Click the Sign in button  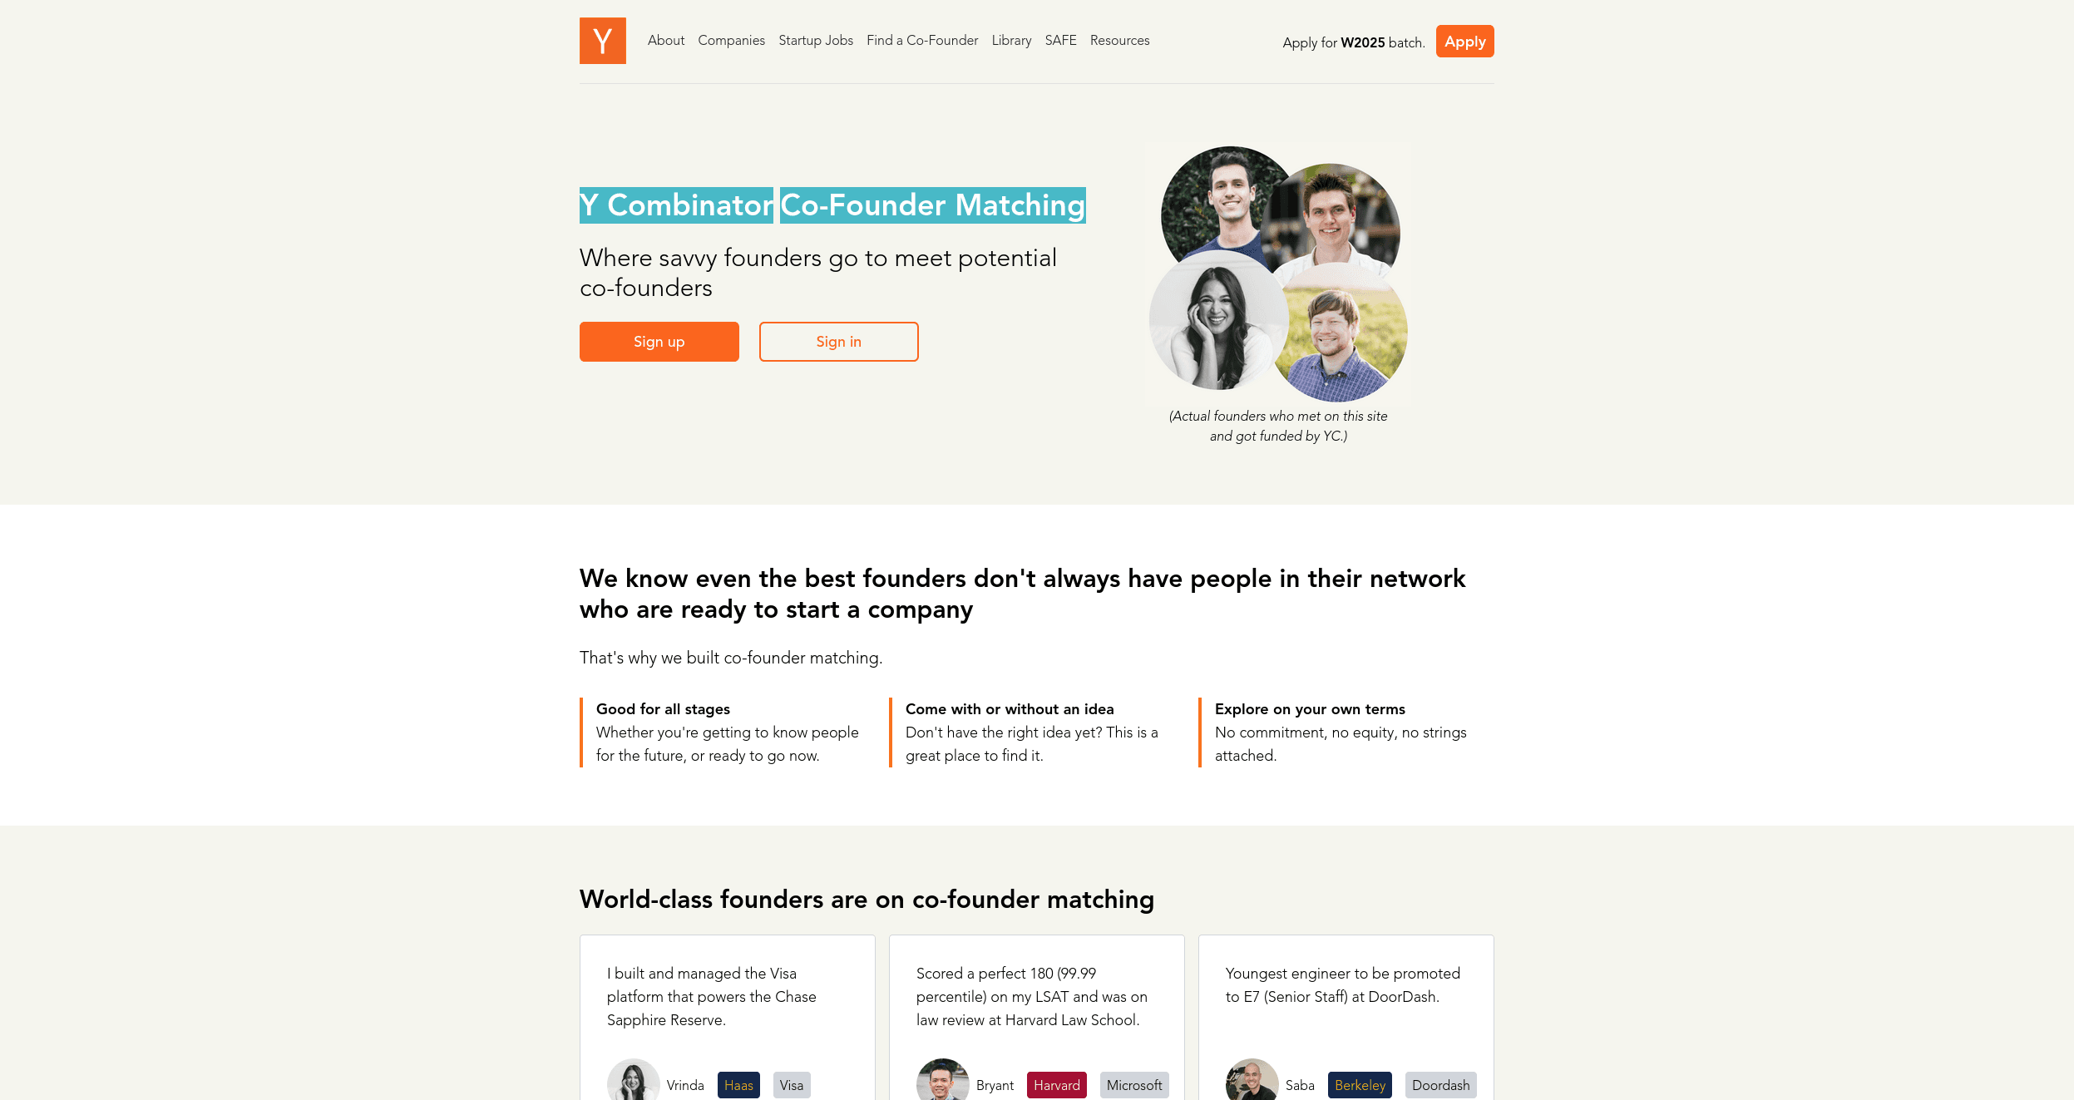click(837, 340)
